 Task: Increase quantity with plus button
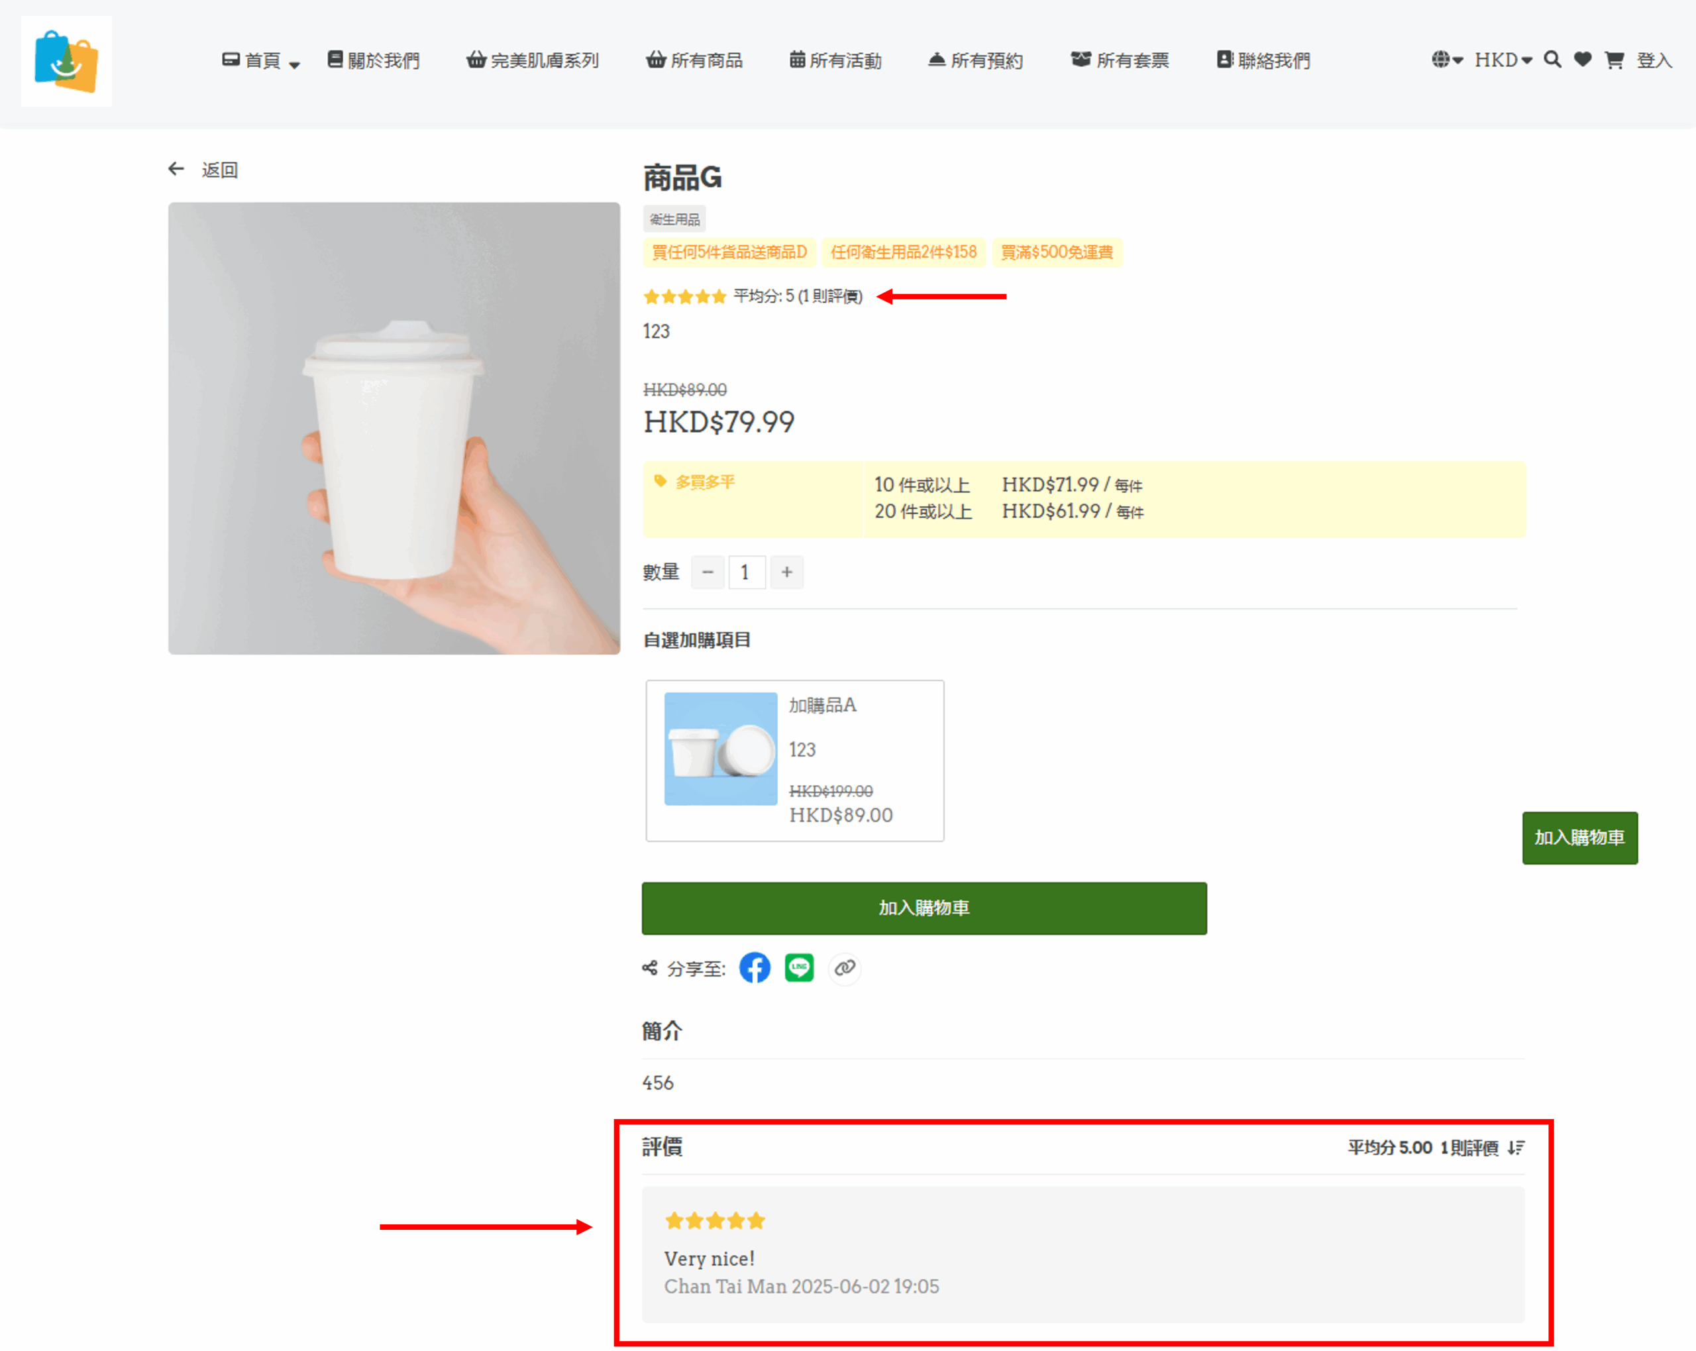click(x=786, y=572)
